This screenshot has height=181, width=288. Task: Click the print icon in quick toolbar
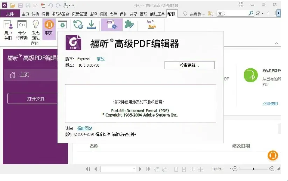[x=28, y=5]
